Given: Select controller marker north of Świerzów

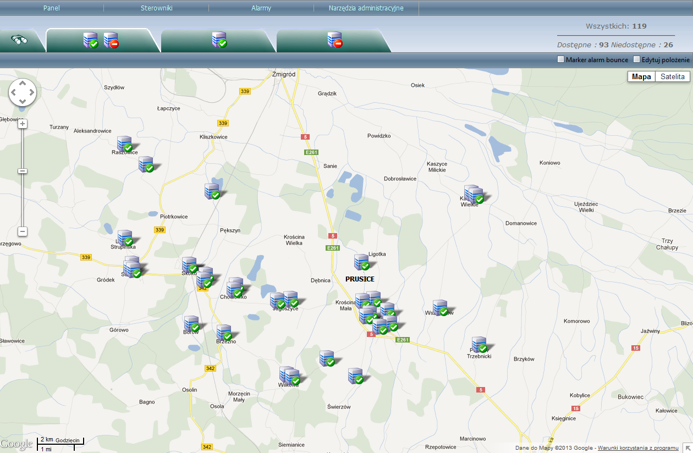Looking at the screenshot, I should point(356,377).
